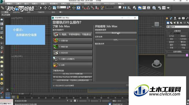Open the Layer Manager icon
The image size is (189, 105).
[x=134, y=8]
